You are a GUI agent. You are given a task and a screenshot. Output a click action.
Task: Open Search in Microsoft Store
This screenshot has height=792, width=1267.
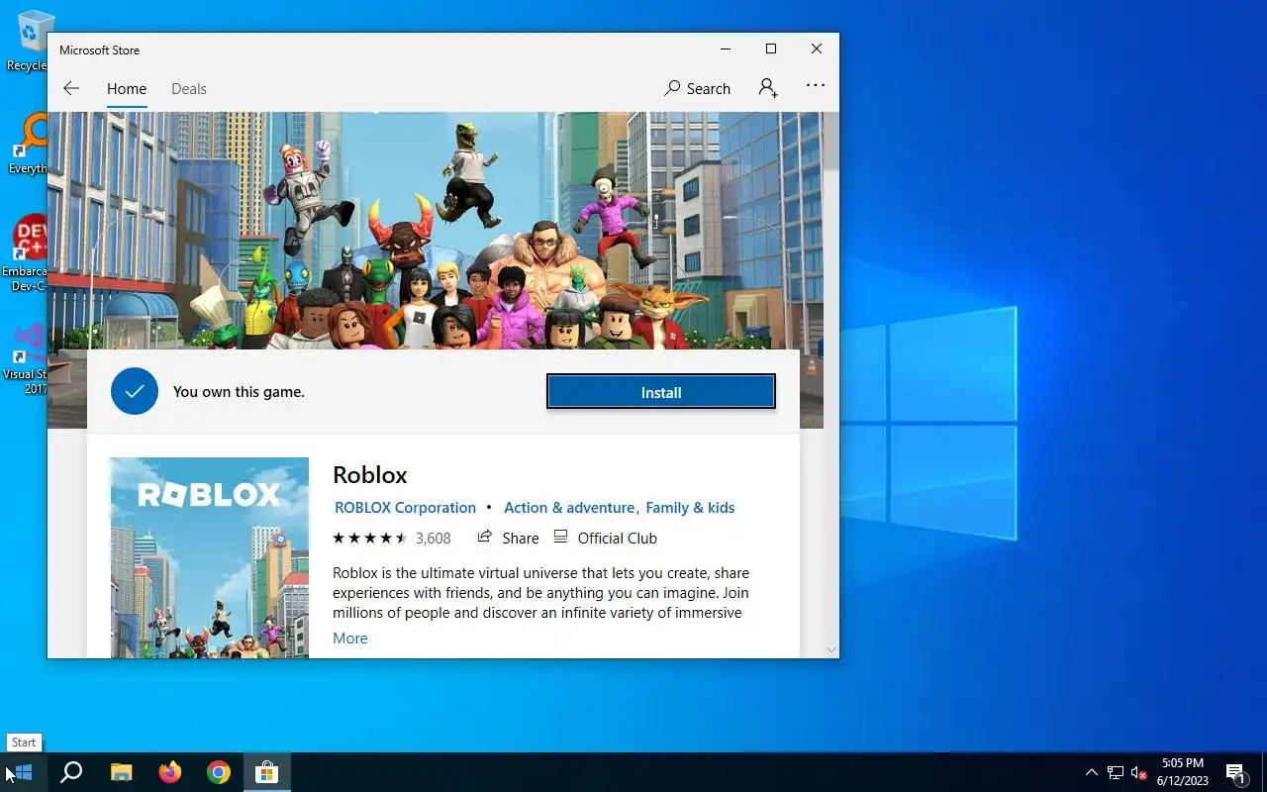tap(697, 88)
